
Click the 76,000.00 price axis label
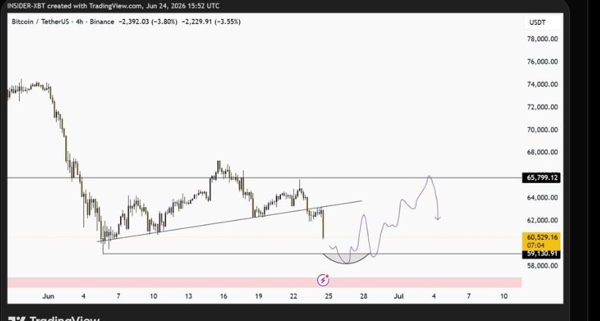[542, 61]
